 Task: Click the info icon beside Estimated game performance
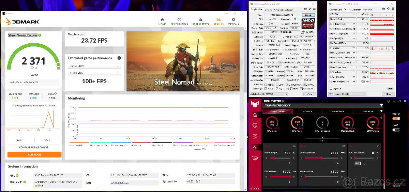(x=119, y=58)
